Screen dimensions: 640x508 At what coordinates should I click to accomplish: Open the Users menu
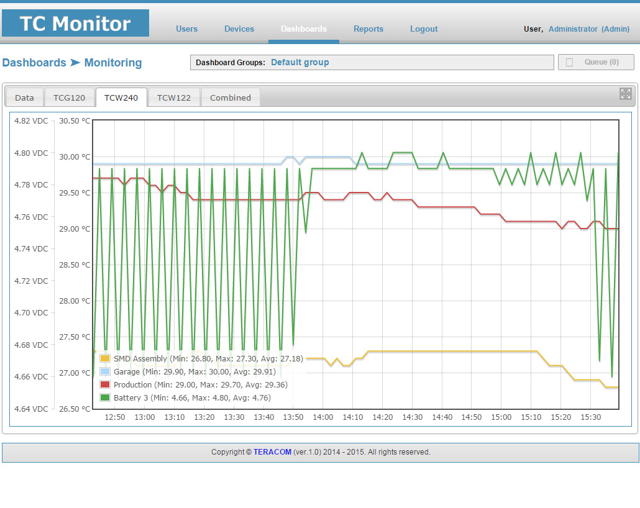pos(186,29)
